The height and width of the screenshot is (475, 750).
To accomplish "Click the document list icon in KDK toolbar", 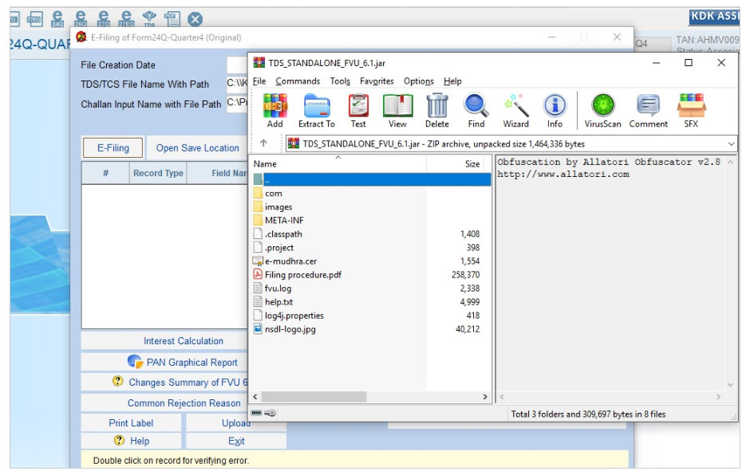I will (172, 18).
